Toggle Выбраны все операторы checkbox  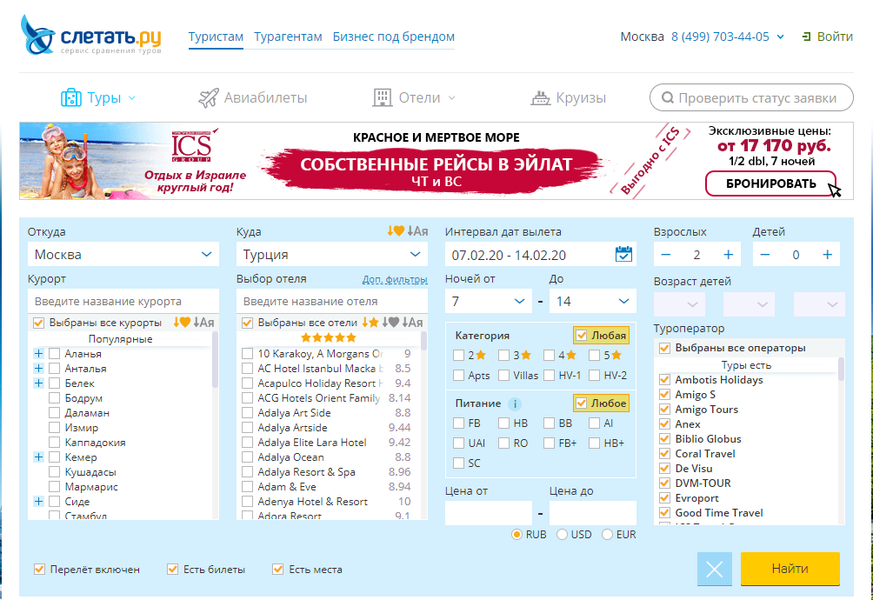tap(664, 348)
